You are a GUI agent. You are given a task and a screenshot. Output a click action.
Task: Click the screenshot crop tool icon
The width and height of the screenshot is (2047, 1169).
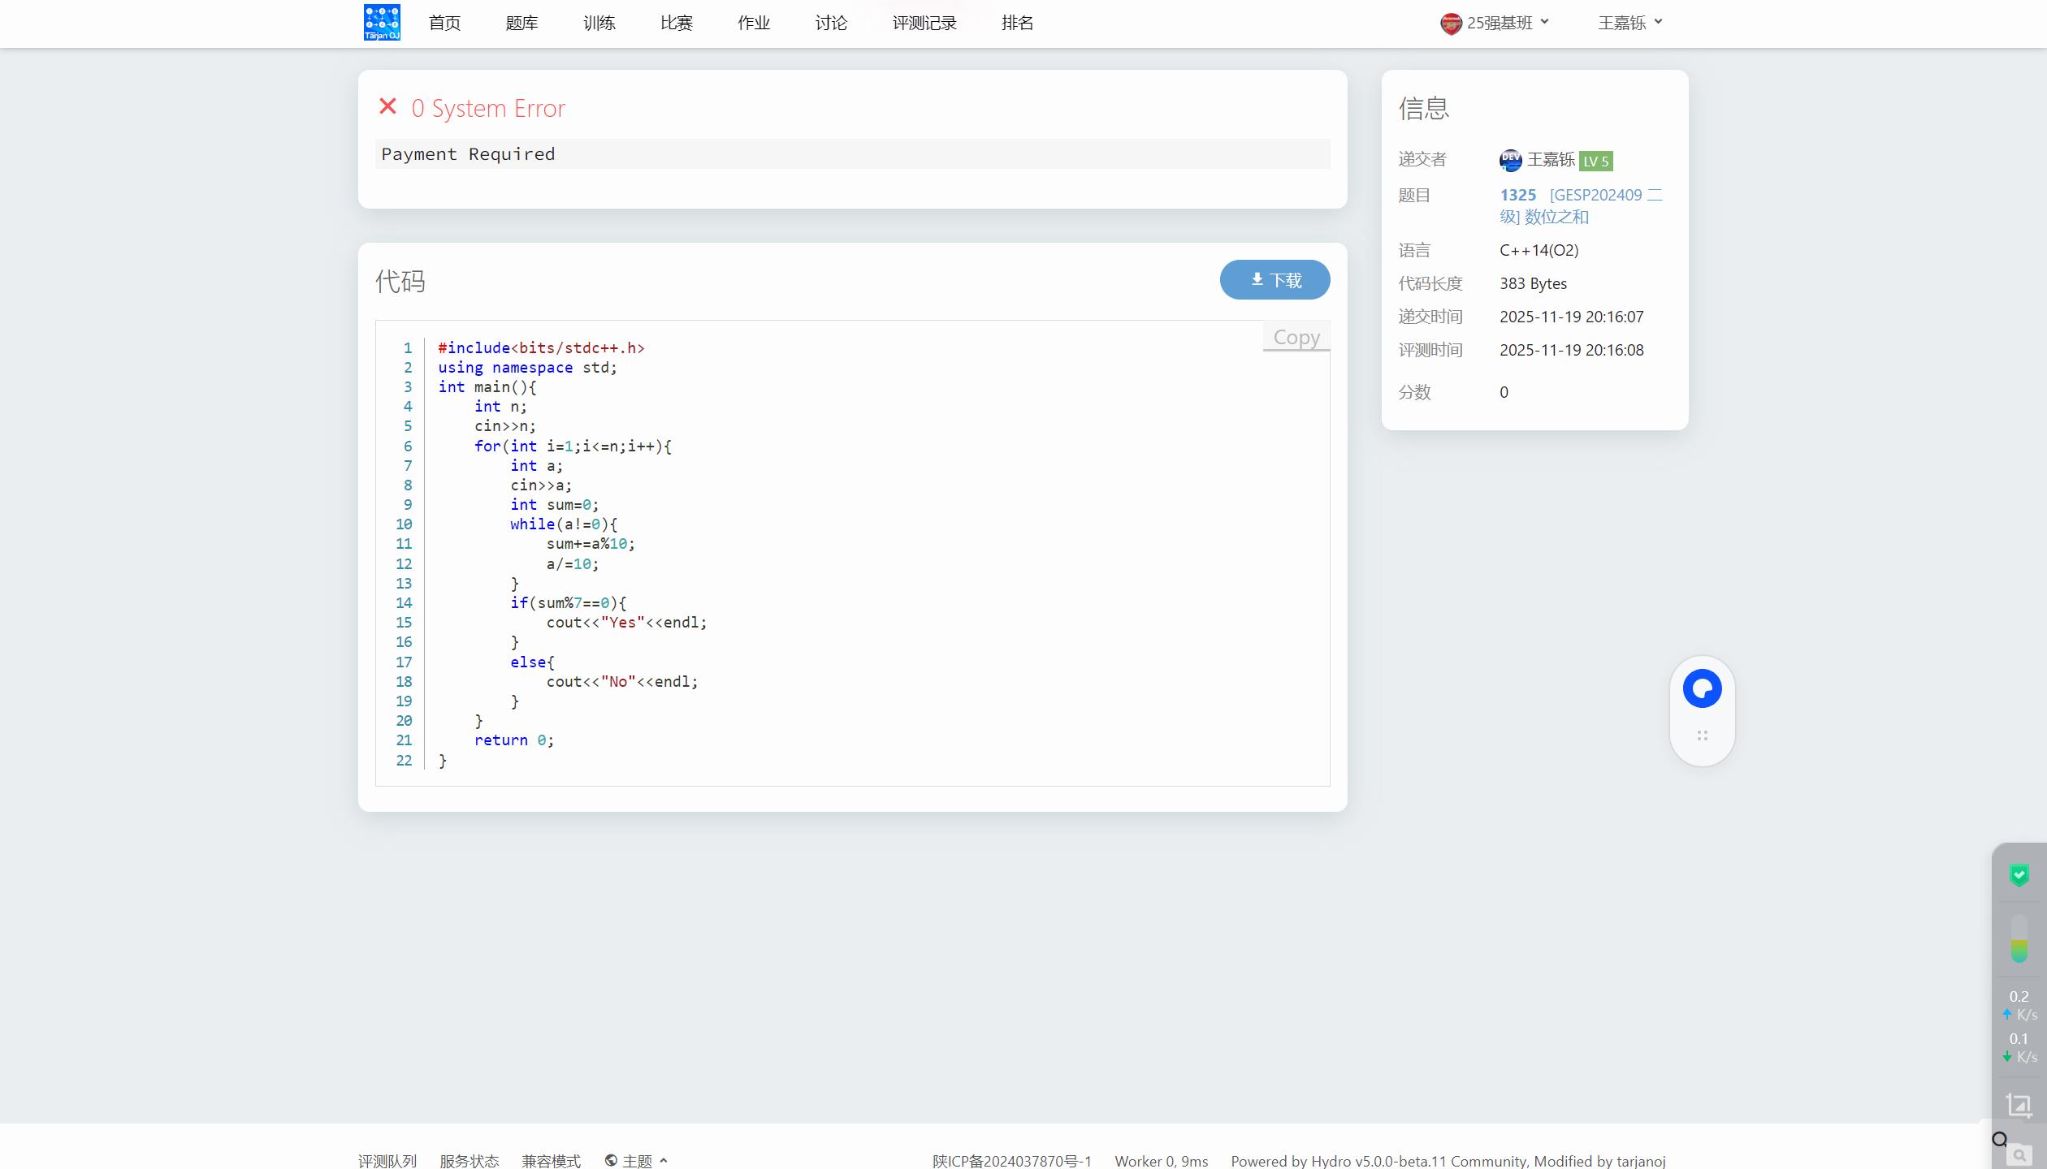pyautogui.click(x=2019, y=1105)
